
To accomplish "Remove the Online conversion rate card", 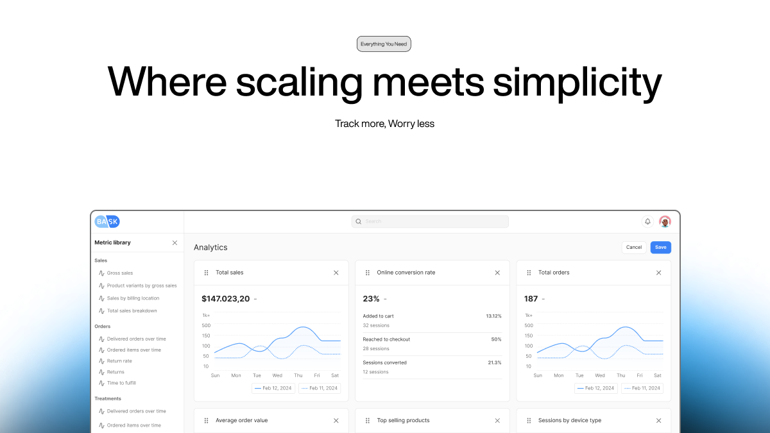I will point(497,273).
